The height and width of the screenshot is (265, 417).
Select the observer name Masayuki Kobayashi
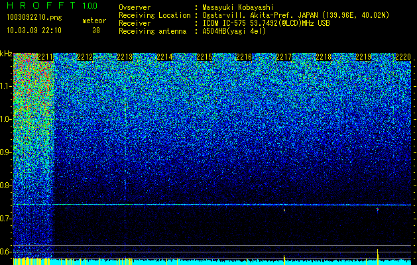pos(237,8)
